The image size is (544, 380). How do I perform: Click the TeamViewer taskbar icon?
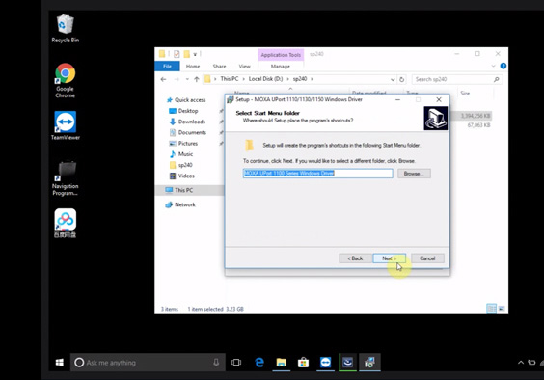tap(325, 363)
